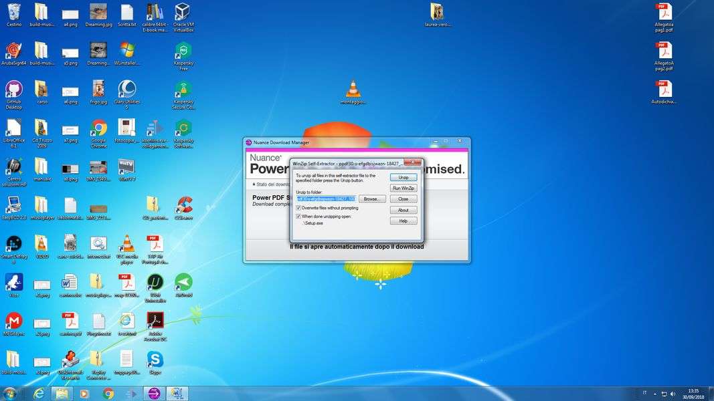This screenshot has width=714, height=401.
Task: Select the Oracle VM VirtualBox desktop icon
Action: pyautogui.click(x=183, y=17)
